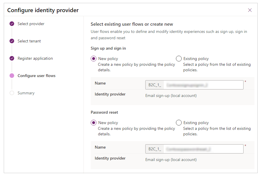
Task: Choose Existing policy under Password reset
Action: 179,123
